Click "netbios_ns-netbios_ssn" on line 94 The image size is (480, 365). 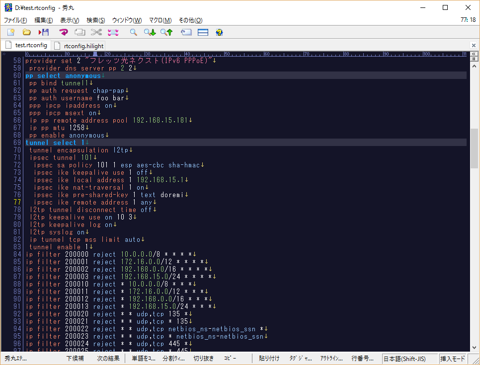pyautogui.click(x=212, y=329)
